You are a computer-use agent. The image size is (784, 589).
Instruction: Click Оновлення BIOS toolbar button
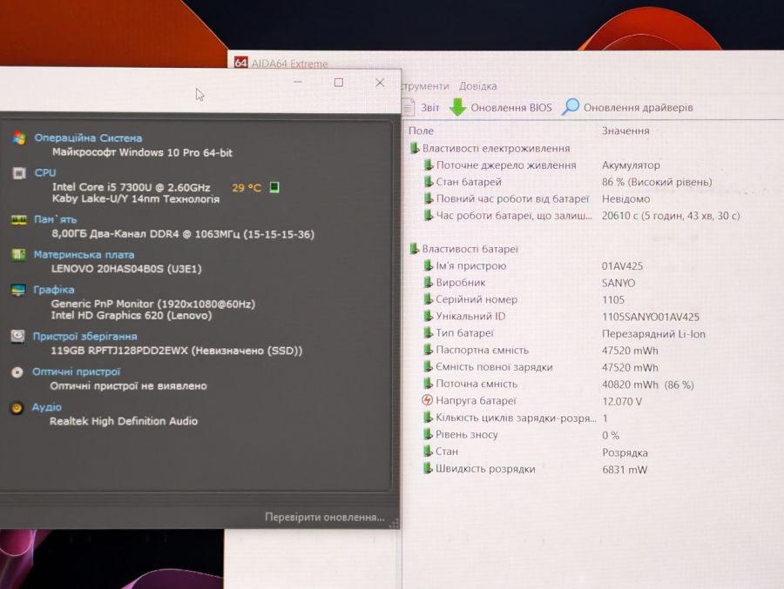[501, 107]
